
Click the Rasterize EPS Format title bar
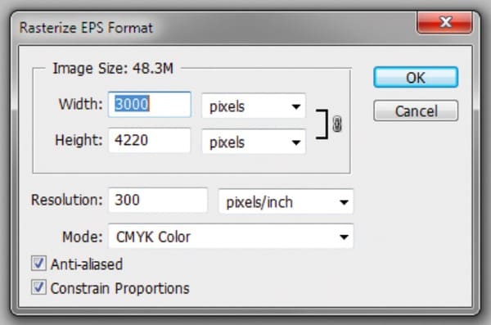click(x=213, y=28)
